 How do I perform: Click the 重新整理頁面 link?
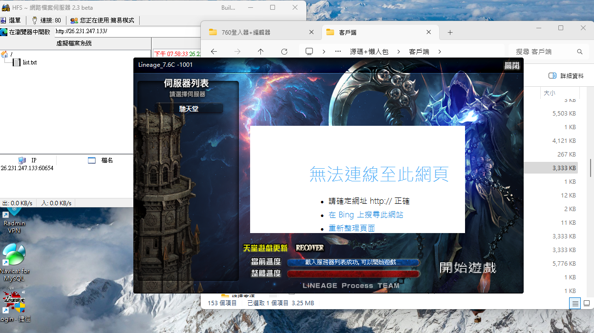tap(352, 228)
